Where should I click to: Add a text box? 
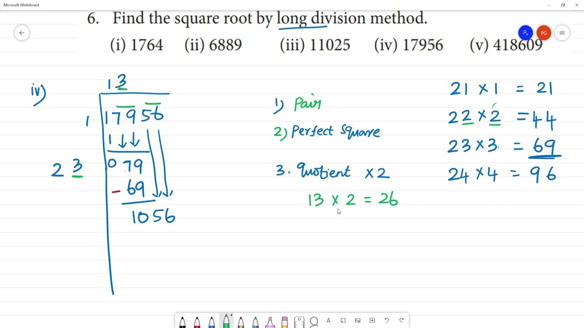click(x=328, y=321)
